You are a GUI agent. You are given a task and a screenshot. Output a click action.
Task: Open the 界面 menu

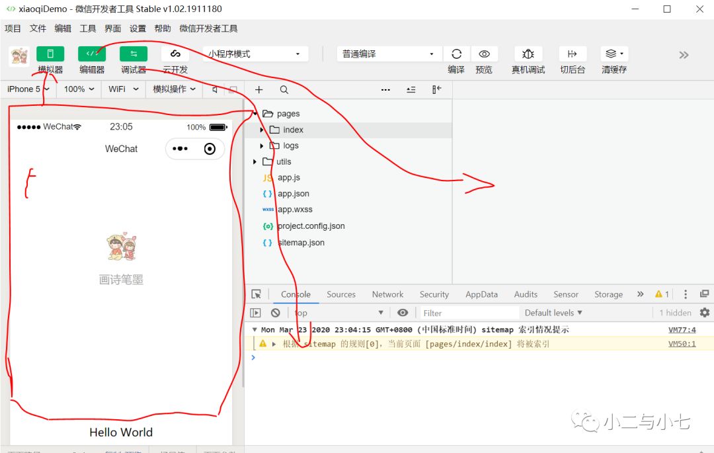tap(113, 28)
